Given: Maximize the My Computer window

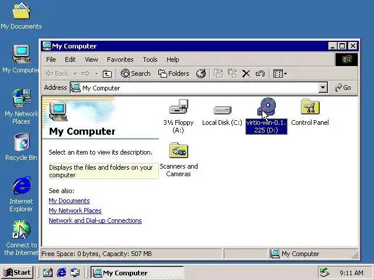Looking at the screenshot, I should click(342, 45).
